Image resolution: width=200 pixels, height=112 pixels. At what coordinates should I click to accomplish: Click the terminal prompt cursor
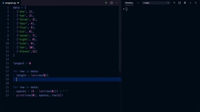tap(126, 9)
